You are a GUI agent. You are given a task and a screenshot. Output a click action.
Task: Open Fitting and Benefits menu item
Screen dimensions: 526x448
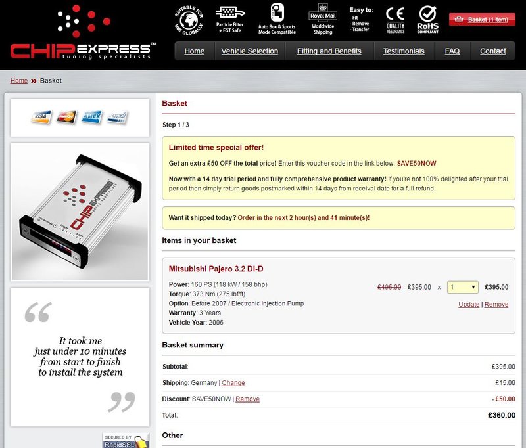click(x=329, y=51)
